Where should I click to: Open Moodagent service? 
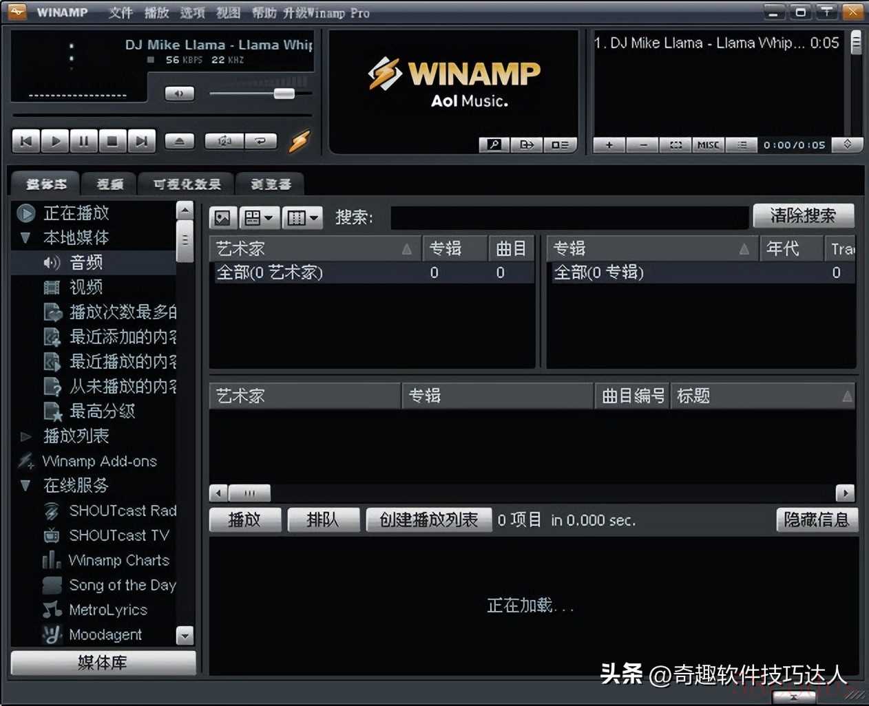point(105,634)
